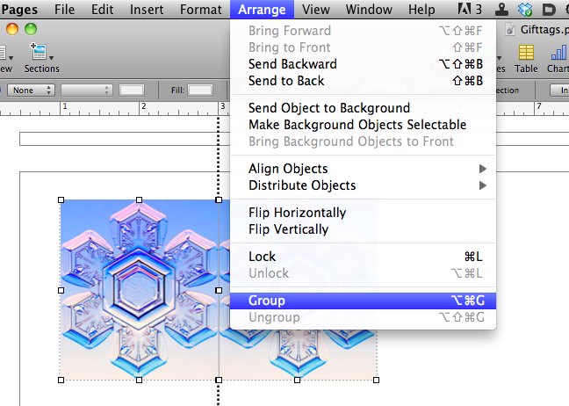
Task: Click the Table toolbar icon
Action: click(x=526, y=53)
